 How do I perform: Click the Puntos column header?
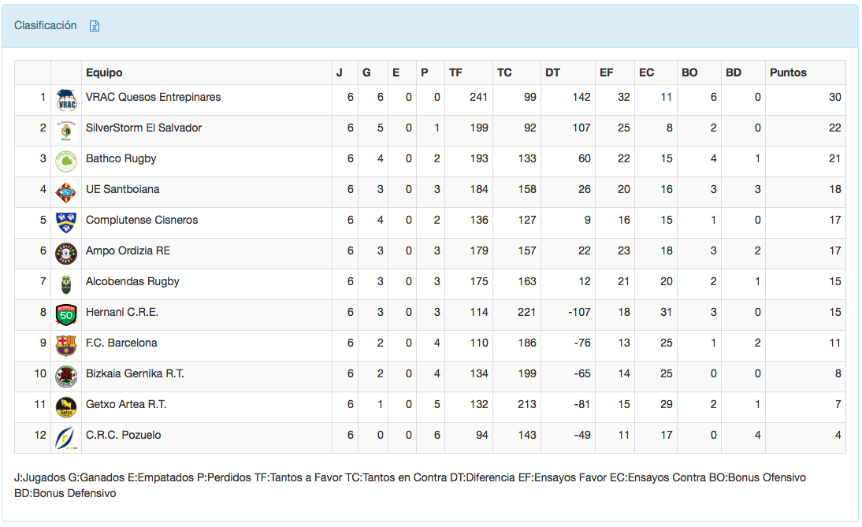pos(788,72)
